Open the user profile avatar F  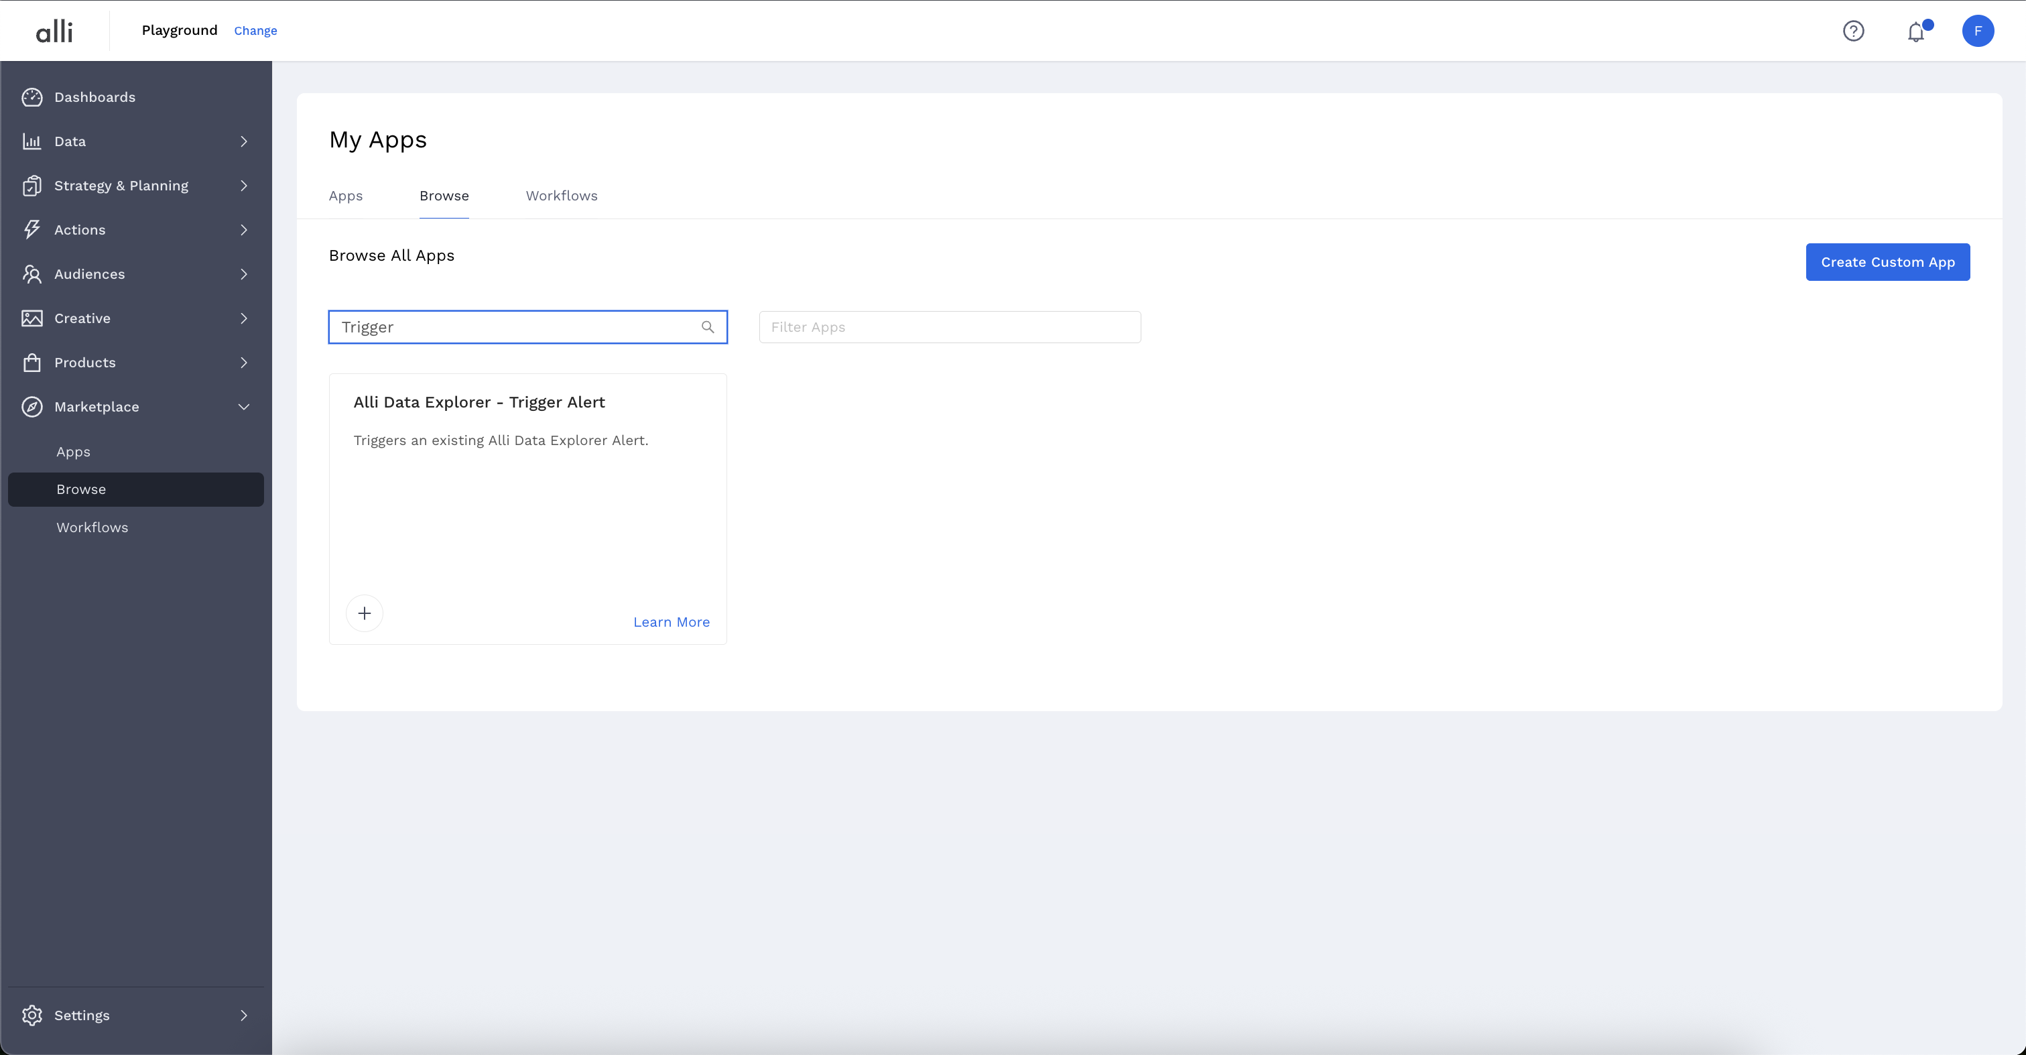[x=1977, y=31]
